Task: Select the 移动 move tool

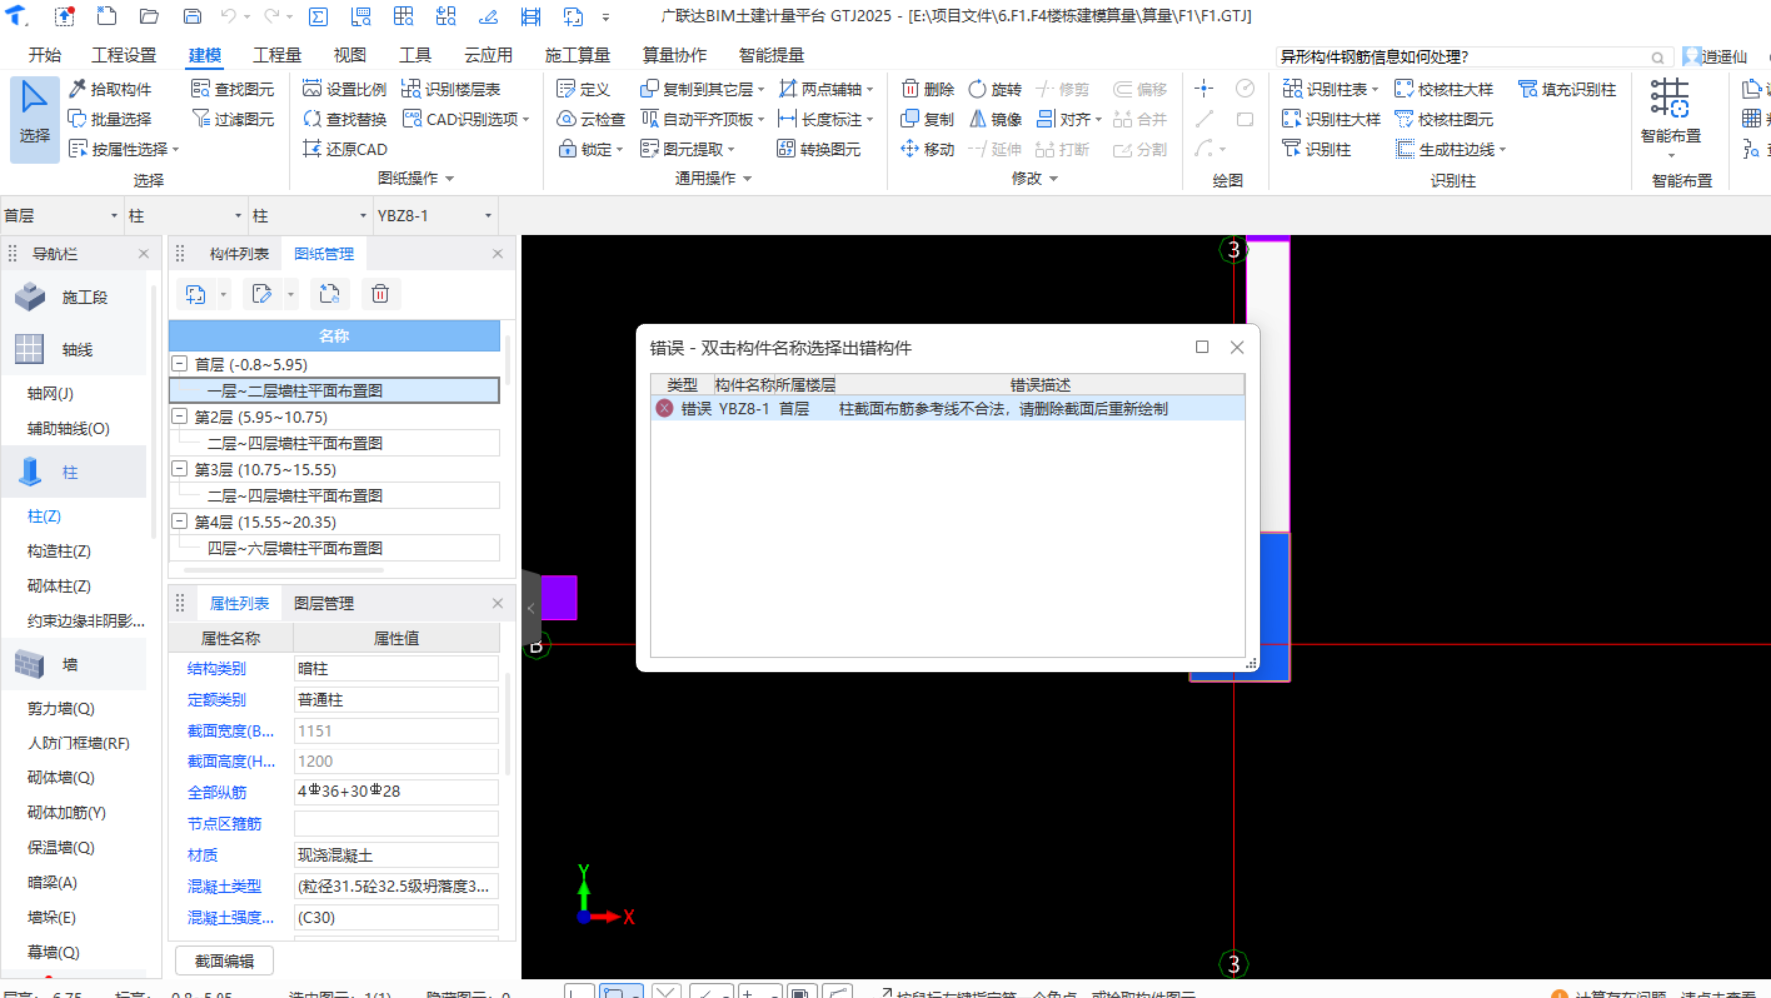Action: (x=928, y=149)
